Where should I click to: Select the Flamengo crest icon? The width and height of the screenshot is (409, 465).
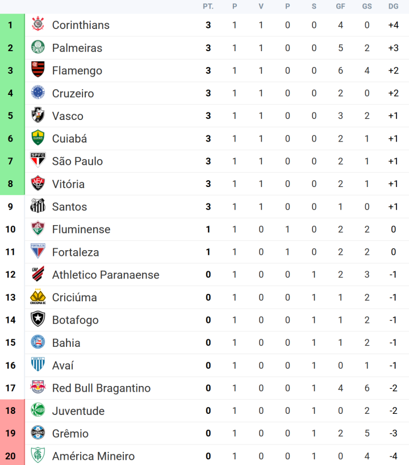37,70
